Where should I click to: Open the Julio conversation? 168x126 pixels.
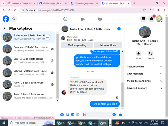(x=28, y=84)
